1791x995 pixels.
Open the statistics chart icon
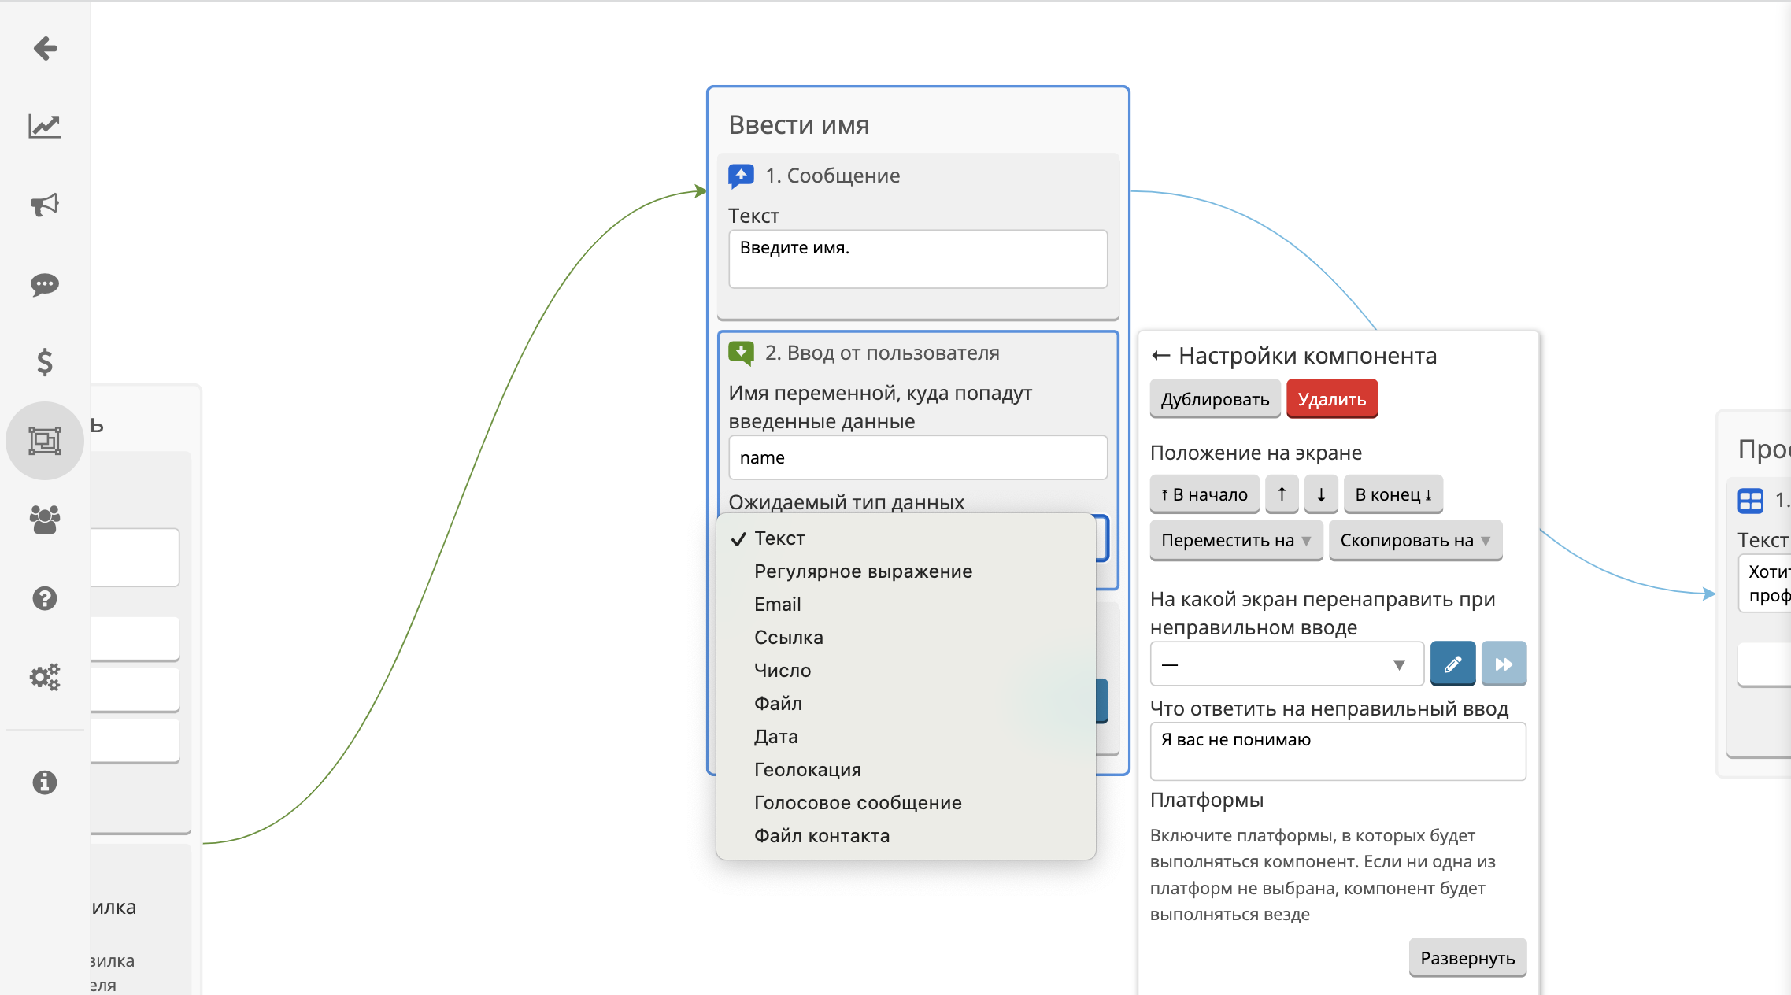coord(45,126)
